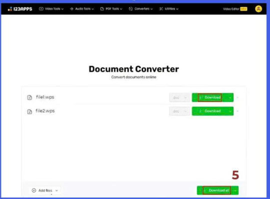
Task: Open the Video Tools menu
Action: [51, 9]
